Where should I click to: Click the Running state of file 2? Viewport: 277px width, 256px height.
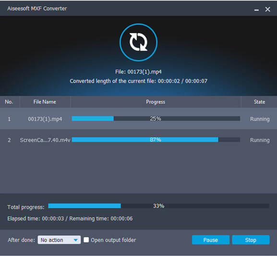(260, 140)
